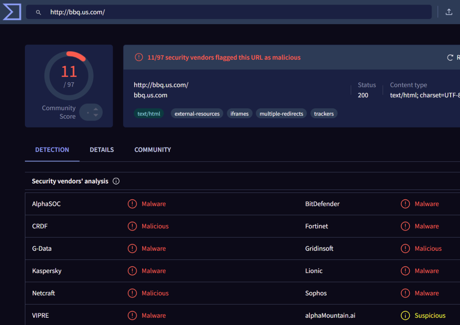Click the iframes tag
The height and width of the screenshot is (325, 460).
click(x=240, y=114)
